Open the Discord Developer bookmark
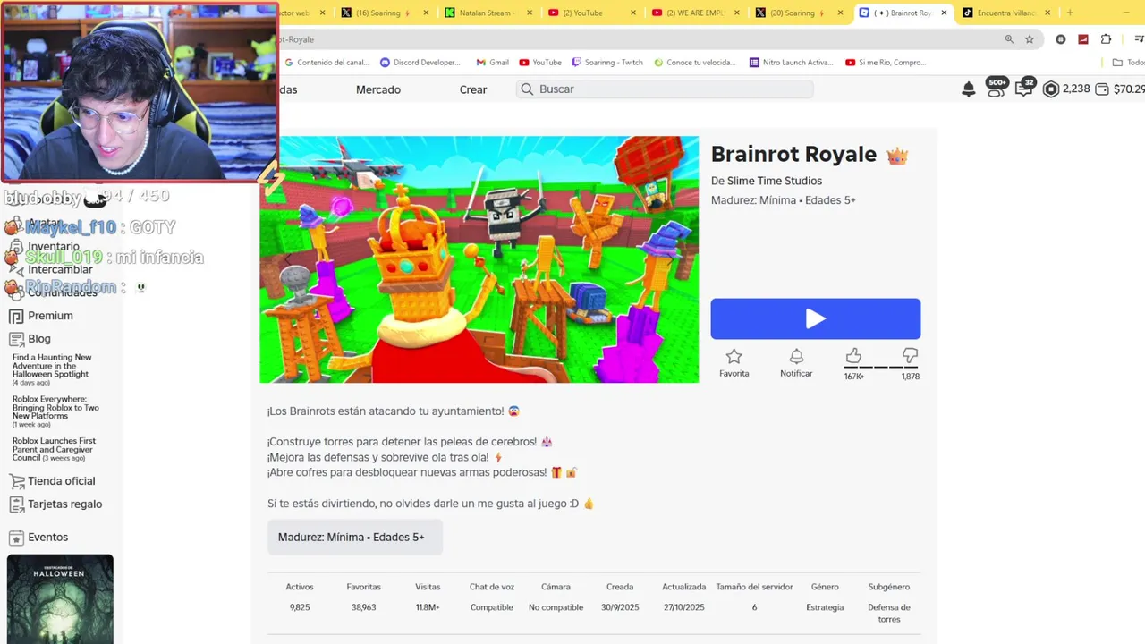Image resolution: width=1145 pixels, height=644 pixels. pos(420,63)
